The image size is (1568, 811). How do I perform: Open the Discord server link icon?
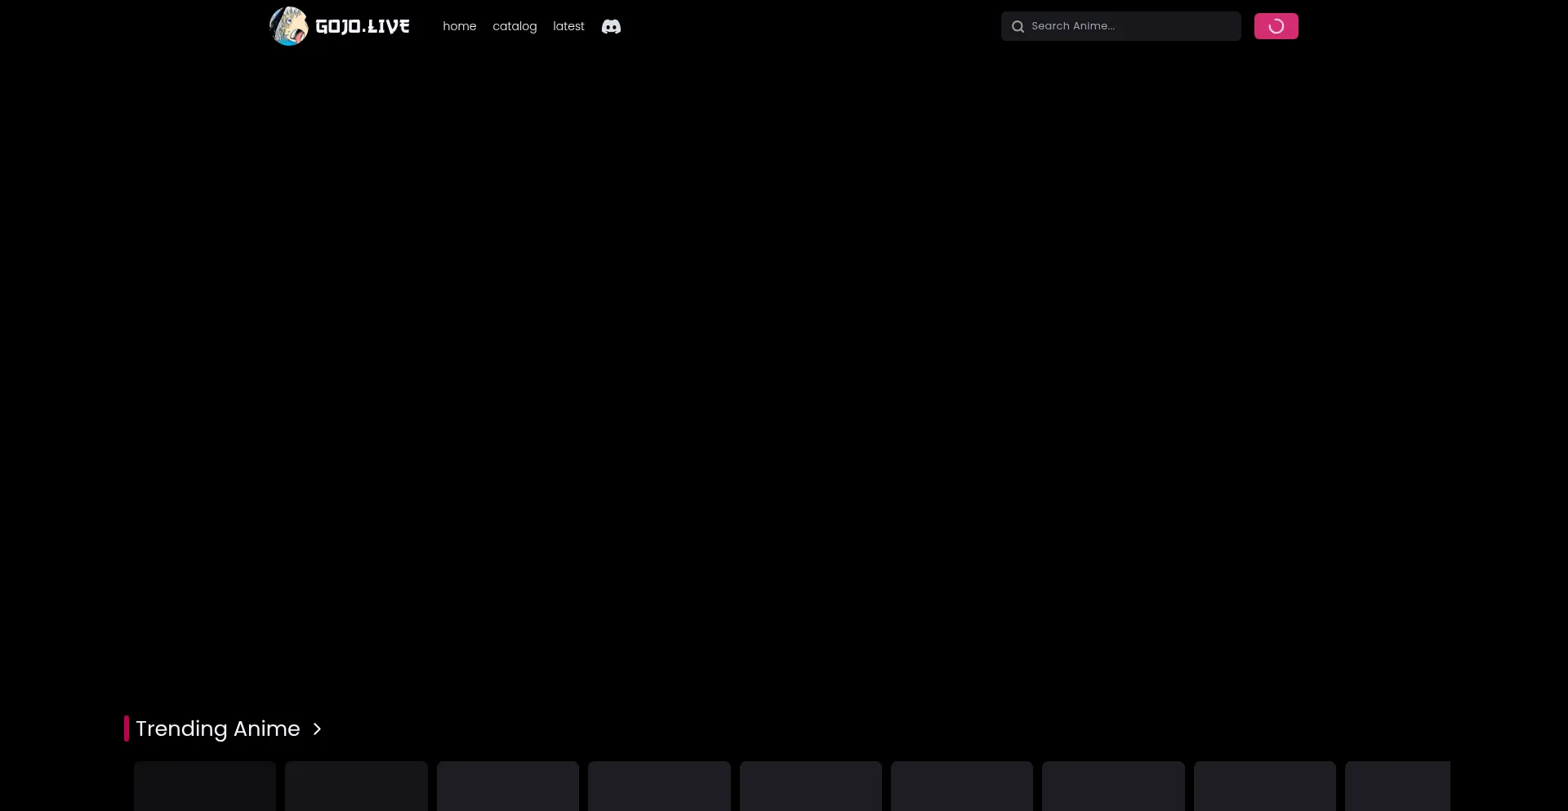(x=611, y=26)
